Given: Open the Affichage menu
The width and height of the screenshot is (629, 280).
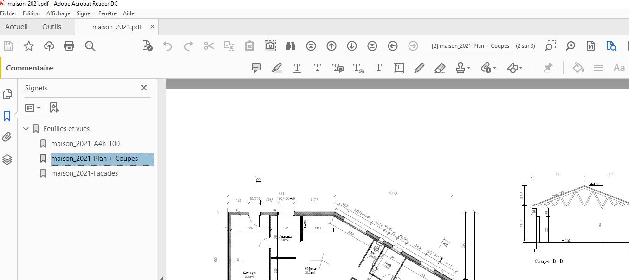Looking at the screenshot, I should pyautogui.click(x=58, y=13).
